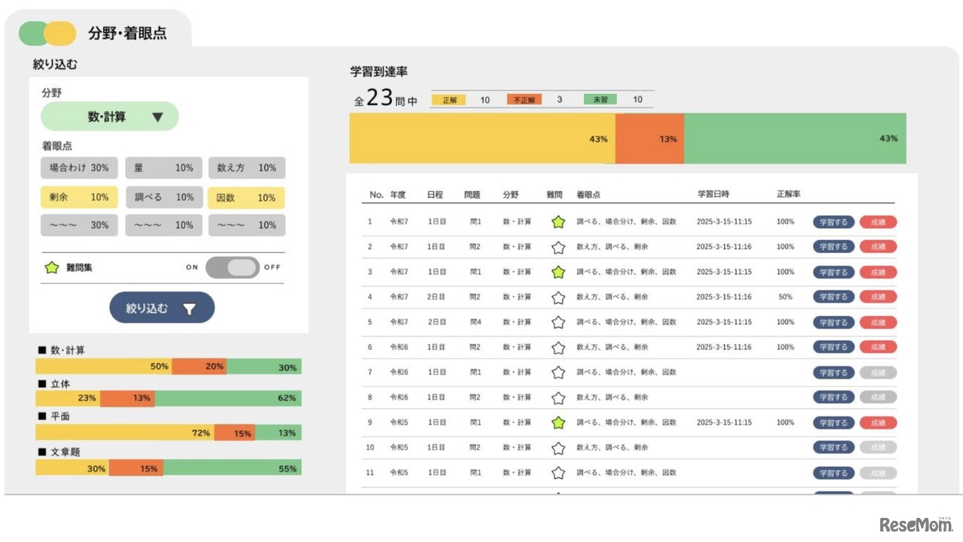Click the green star icon on row 1
Screen dimensions: 963x542
coord(557,222)
